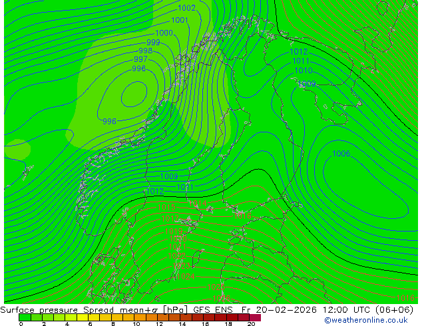Click the legend scale value 10
This screenshot has height=326, width=422.
click(x=136, y=324)
